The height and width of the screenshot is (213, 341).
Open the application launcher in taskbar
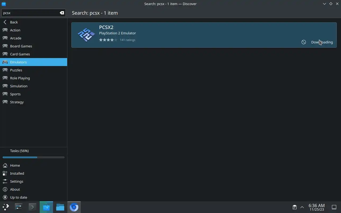pos(6,207)
